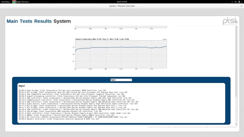Go to the Main page
Viewport: 244px width, 137px height.
12,21
